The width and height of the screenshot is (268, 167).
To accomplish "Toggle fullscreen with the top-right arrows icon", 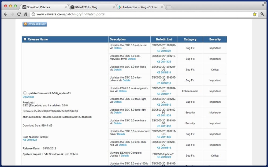I will [264, 4].
